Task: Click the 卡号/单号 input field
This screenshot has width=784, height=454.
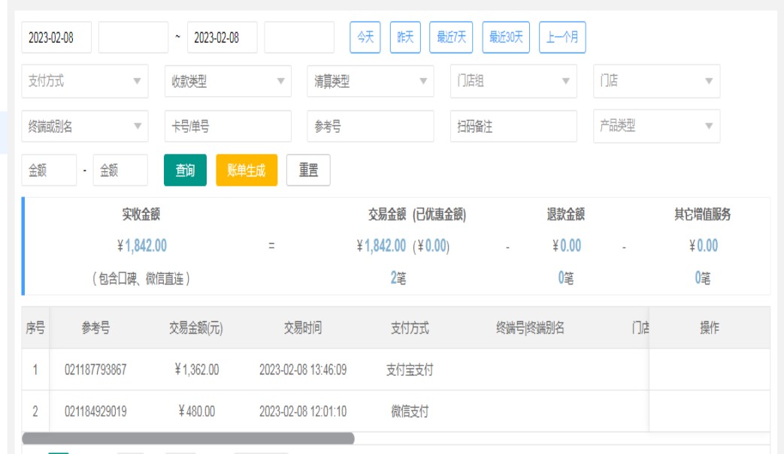Action: (228, 127)
